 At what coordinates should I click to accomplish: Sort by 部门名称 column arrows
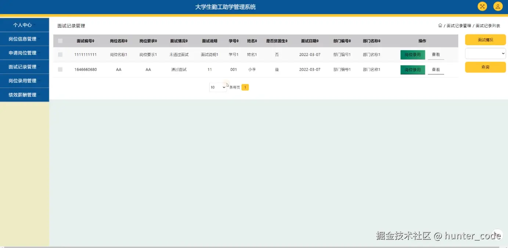pos(379,41)
